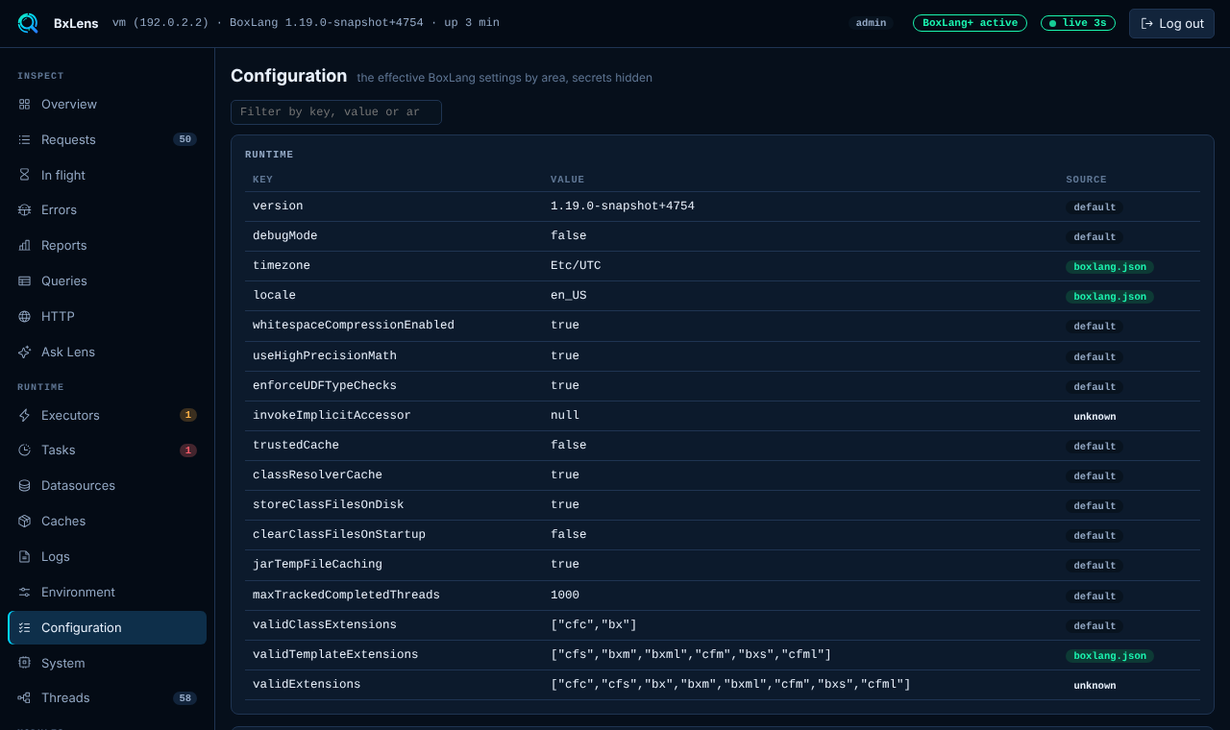The width and height of the screenshot is (1230, 730).
Task: Click the SOURCE column header
Action: coord(1086,180)
